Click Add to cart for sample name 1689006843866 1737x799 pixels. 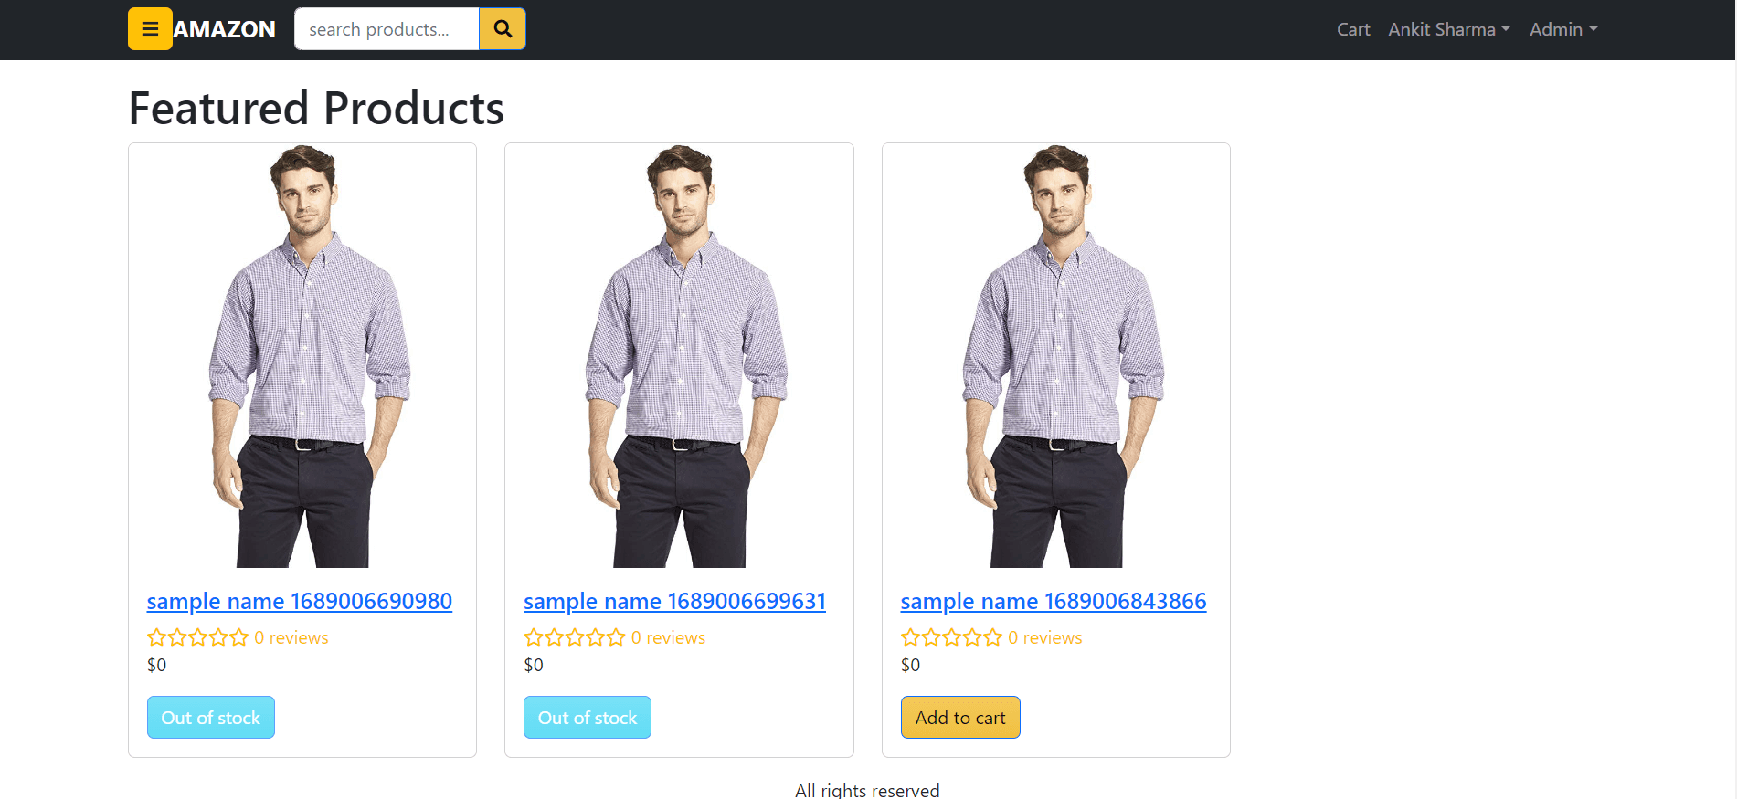(959, 717)
